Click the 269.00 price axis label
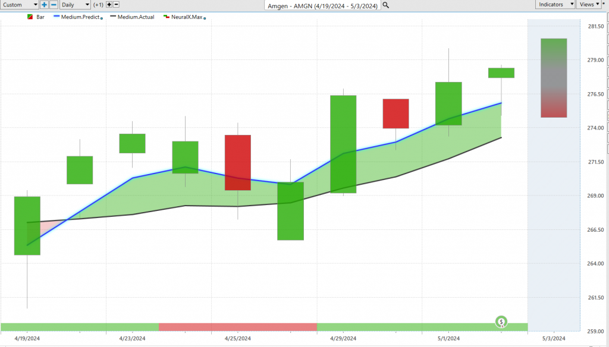This screenshot has width=609, height=347. pos(596,196)
